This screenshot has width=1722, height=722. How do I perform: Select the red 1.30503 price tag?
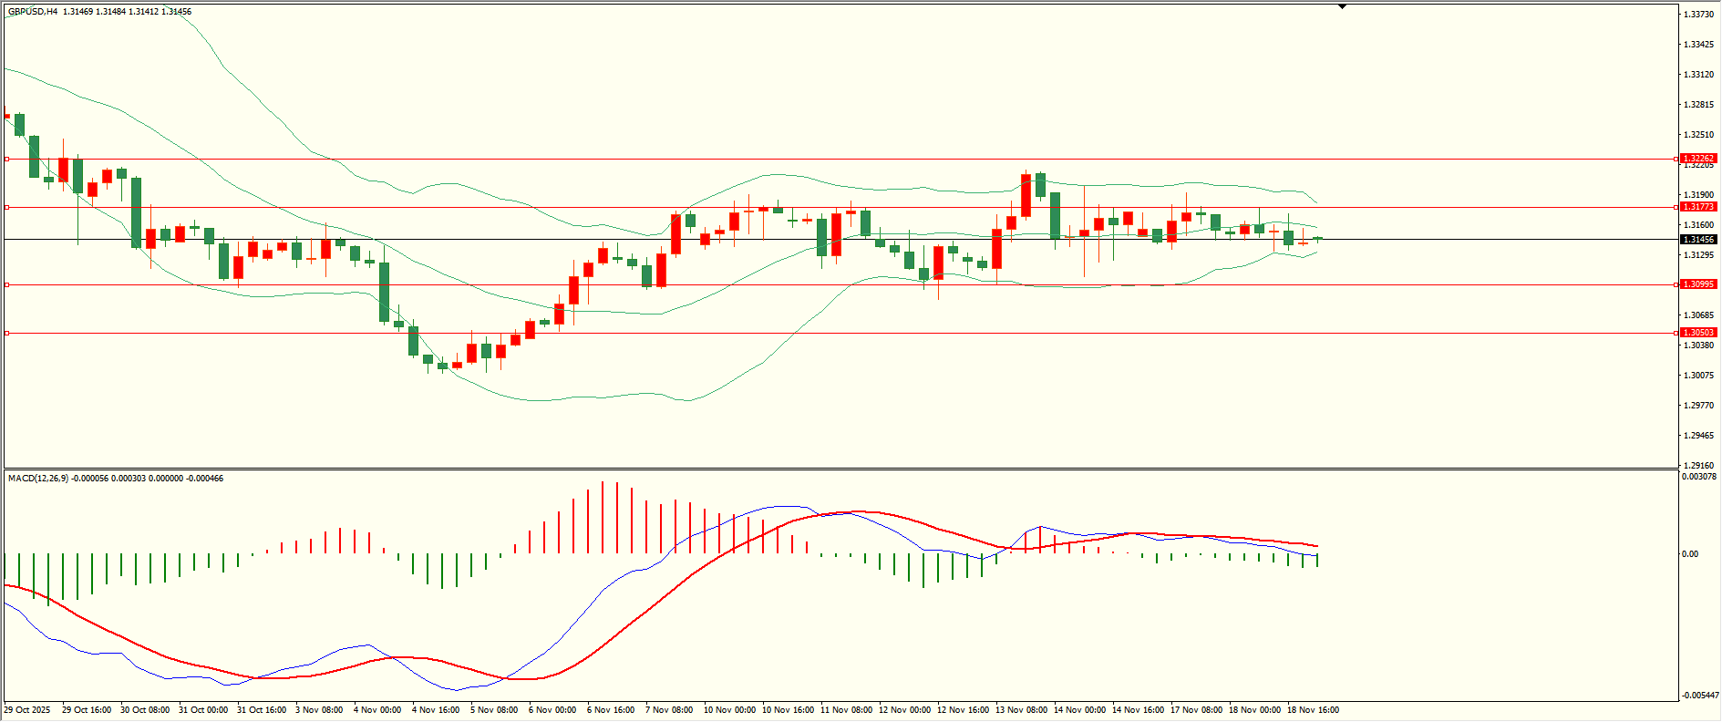(x=1698, y=333)
